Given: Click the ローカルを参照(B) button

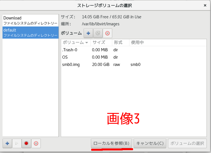Looking at the screenshot, I should pos(111,143).
